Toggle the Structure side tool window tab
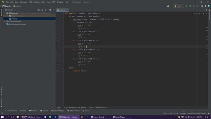 point(2,91)
